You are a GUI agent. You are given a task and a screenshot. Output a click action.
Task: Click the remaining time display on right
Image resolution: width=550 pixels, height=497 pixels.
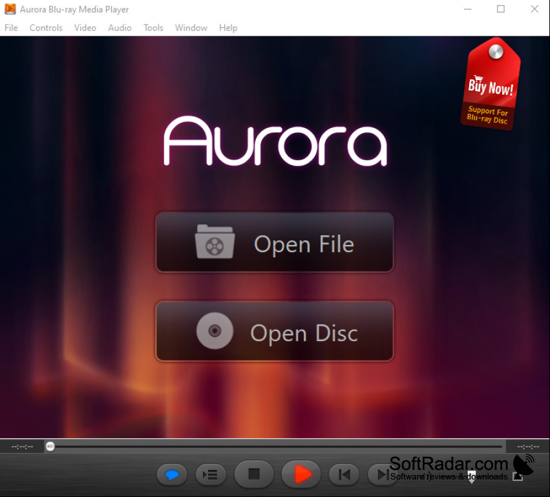coord(528,447)
